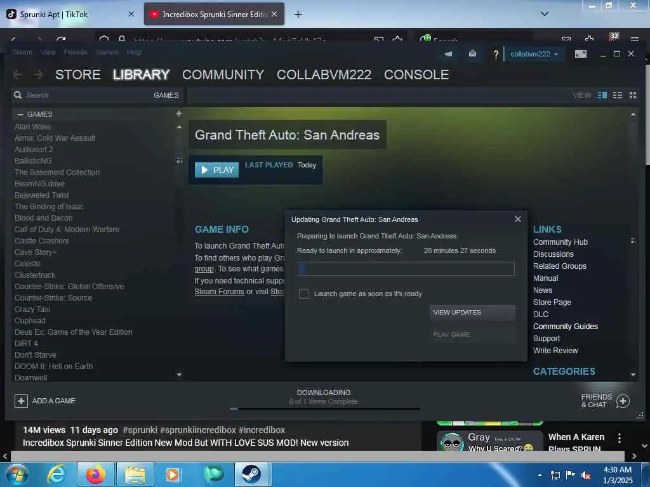The height and width of the screenshot is (487, 650).
Task: Click details pane scroll up arrow
Action: tap(633, 114)
